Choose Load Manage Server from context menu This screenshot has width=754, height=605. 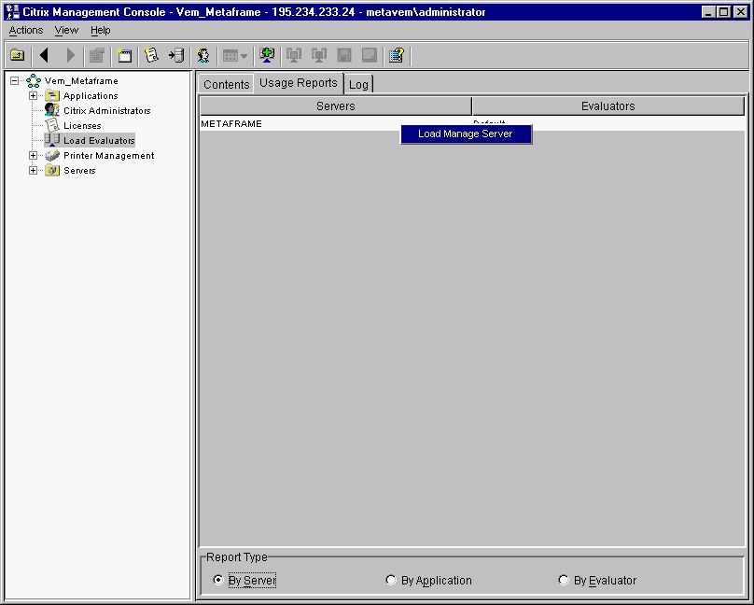tap(466, 134)
